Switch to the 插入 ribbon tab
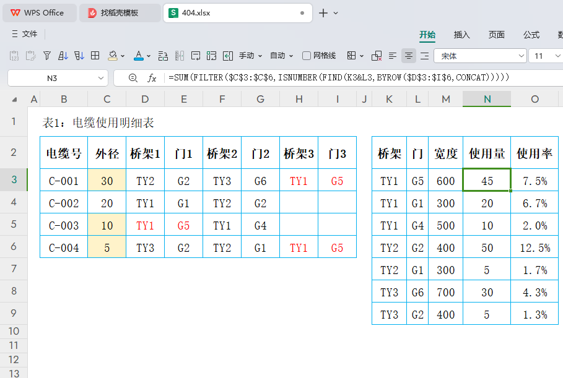Viewport: 563px width, 378px height. tap(462, 35)
